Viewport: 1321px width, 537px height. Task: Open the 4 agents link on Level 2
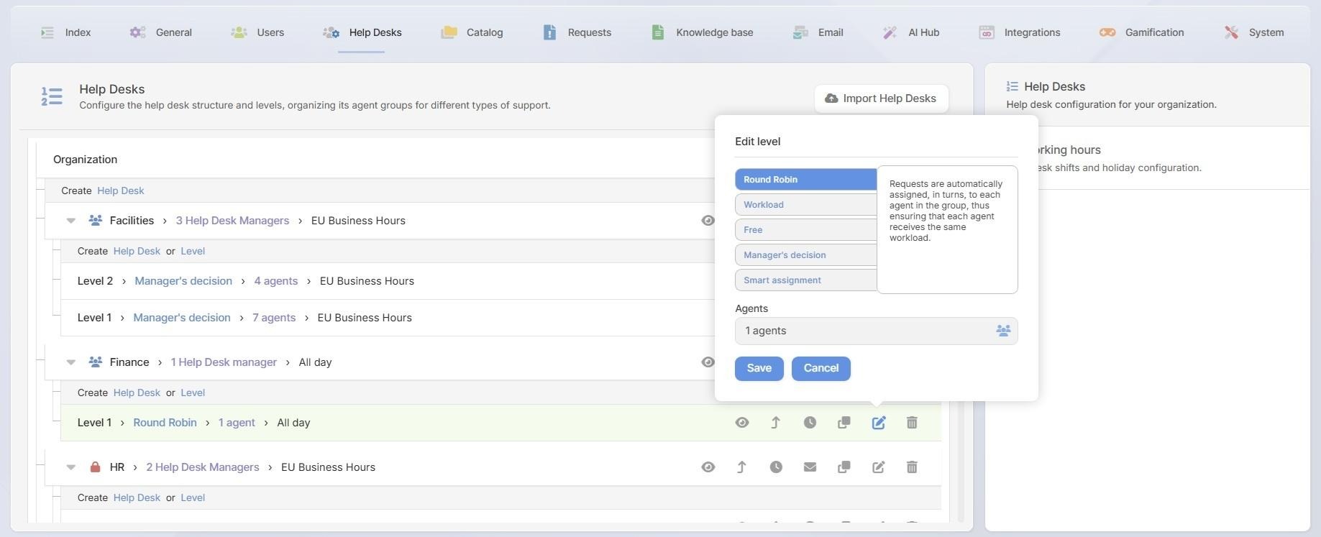point(275,281)
